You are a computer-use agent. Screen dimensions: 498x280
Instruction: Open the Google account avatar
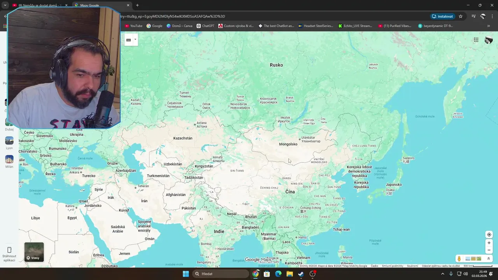pos(489,40)
